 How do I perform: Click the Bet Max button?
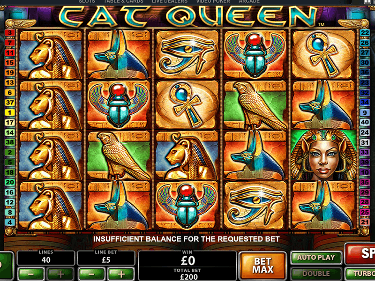[262, 265]
